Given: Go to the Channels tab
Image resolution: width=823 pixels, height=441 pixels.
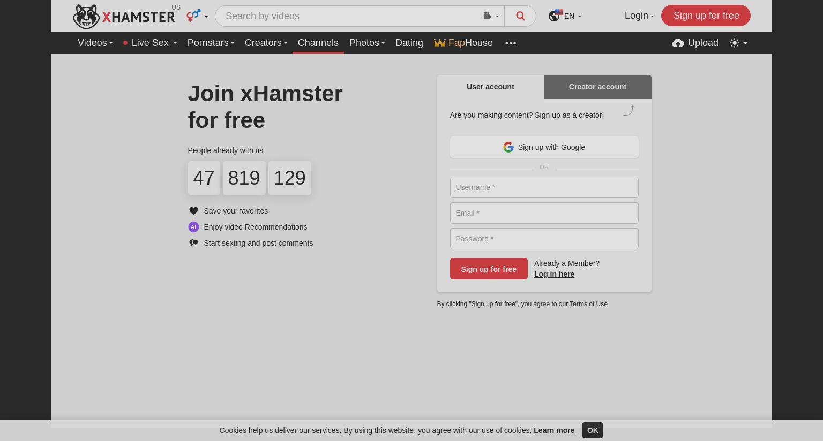Looking at the screenshot, I should point(318,43).
